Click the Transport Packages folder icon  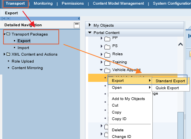pyautogui.click(x=8, y=34)
